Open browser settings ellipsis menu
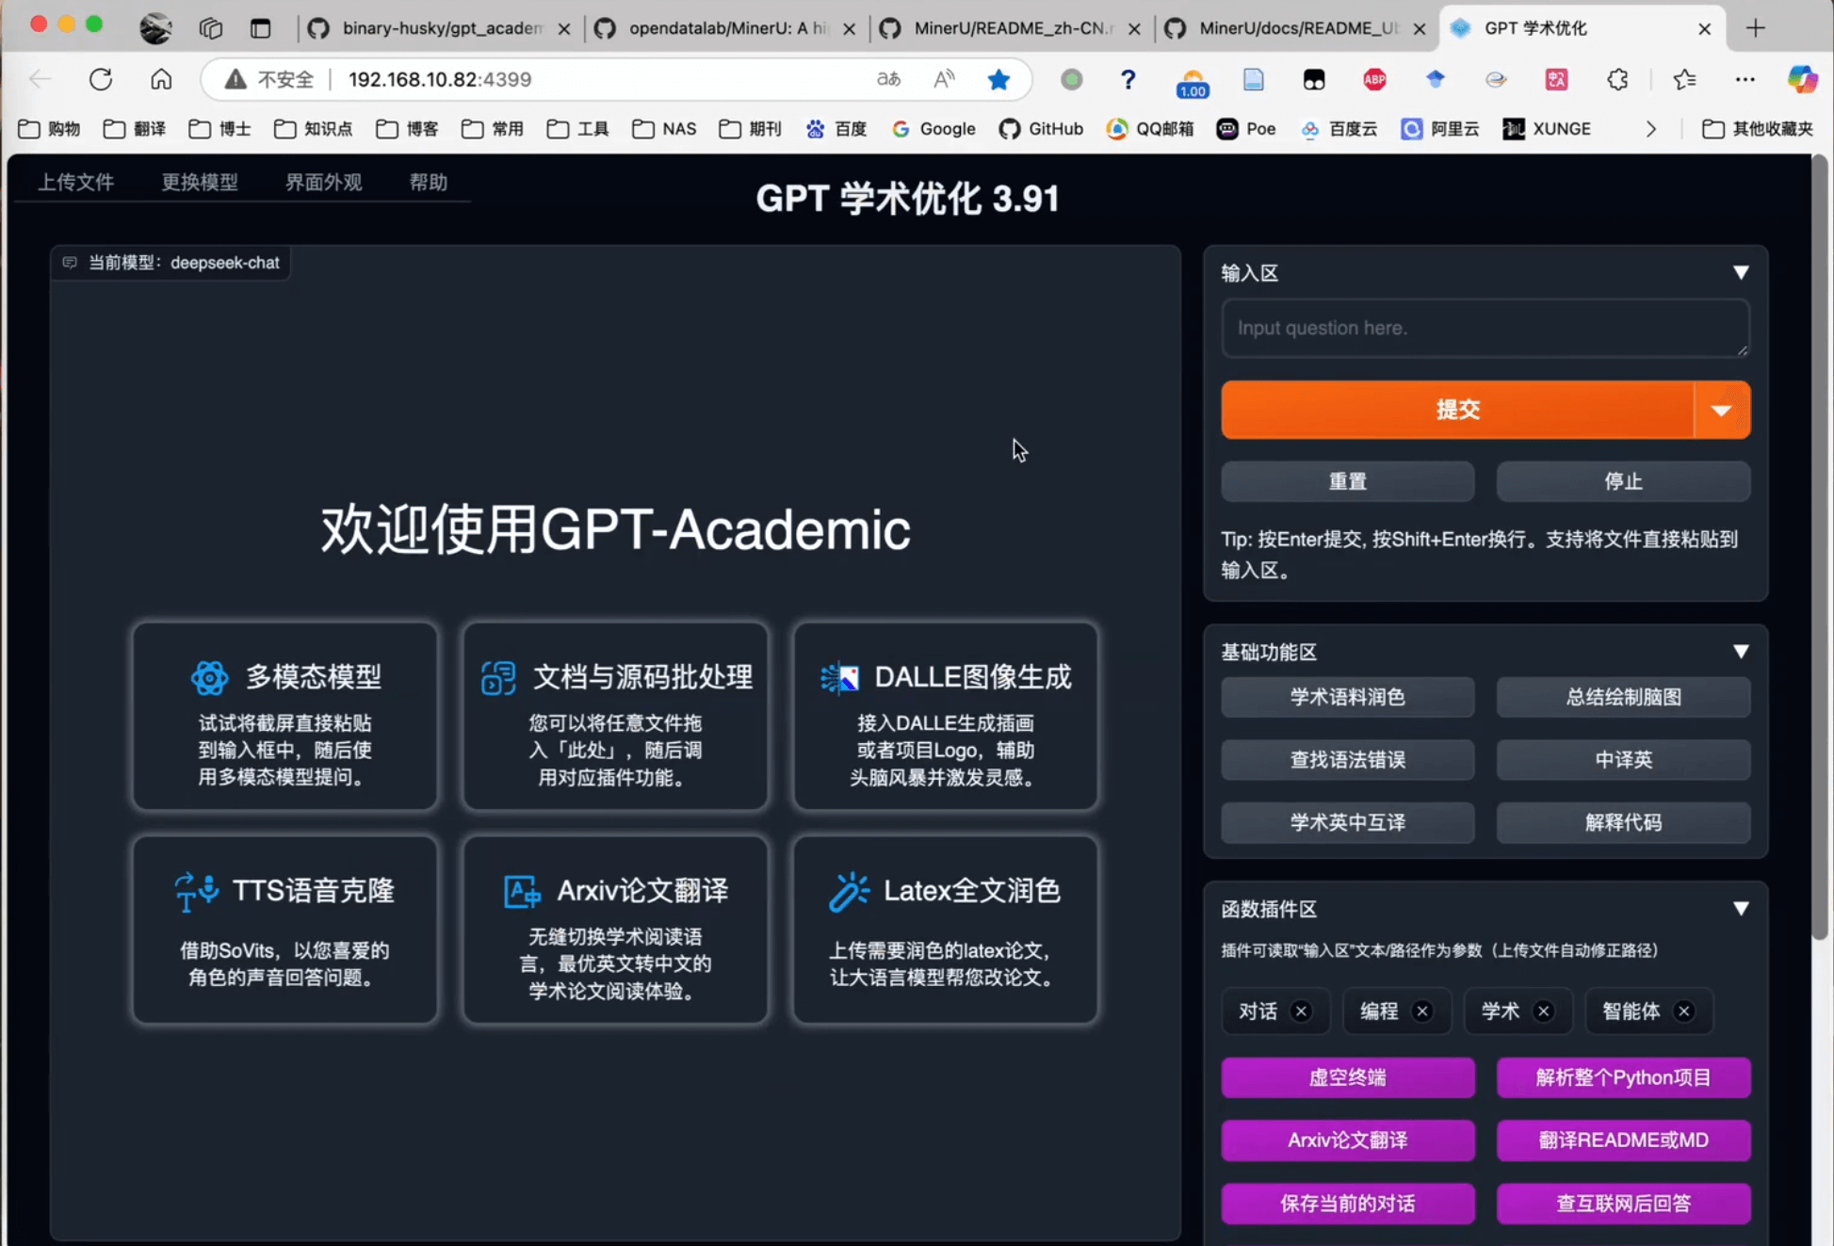 [1745, 79]
